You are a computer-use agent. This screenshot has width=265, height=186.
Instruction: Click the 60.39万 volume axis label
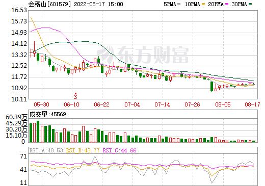click(x=16, y=117)
